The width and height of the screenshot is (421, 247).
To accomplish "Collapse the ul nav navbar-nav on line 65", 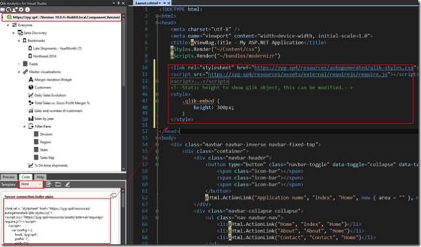I will (x=157, y=217).
